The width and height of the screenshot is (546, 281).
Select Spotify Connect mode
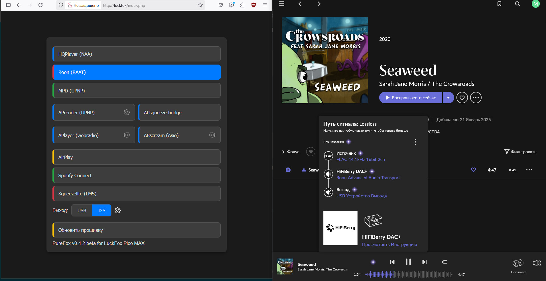tap(137, 175)
